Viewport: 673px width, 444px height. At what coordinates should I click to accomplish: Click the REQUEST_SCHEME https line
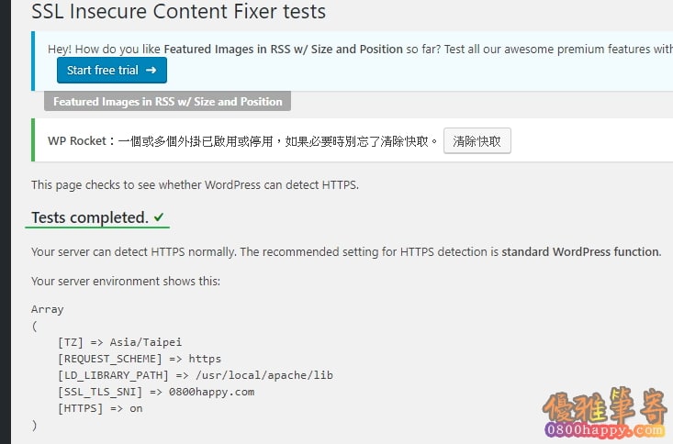[140, 359]
